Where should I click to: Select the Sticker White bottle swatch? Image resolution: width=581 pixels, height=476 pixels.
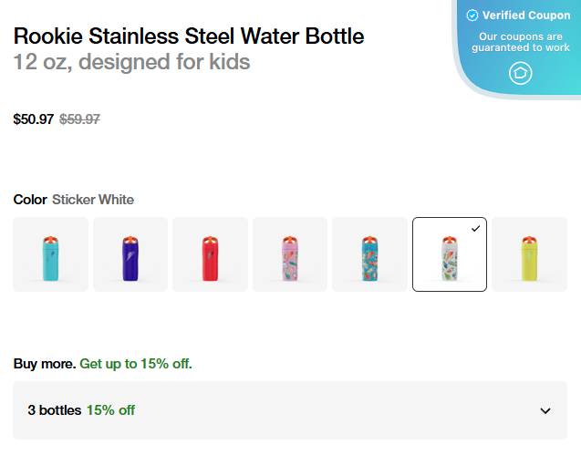point(450,255)
